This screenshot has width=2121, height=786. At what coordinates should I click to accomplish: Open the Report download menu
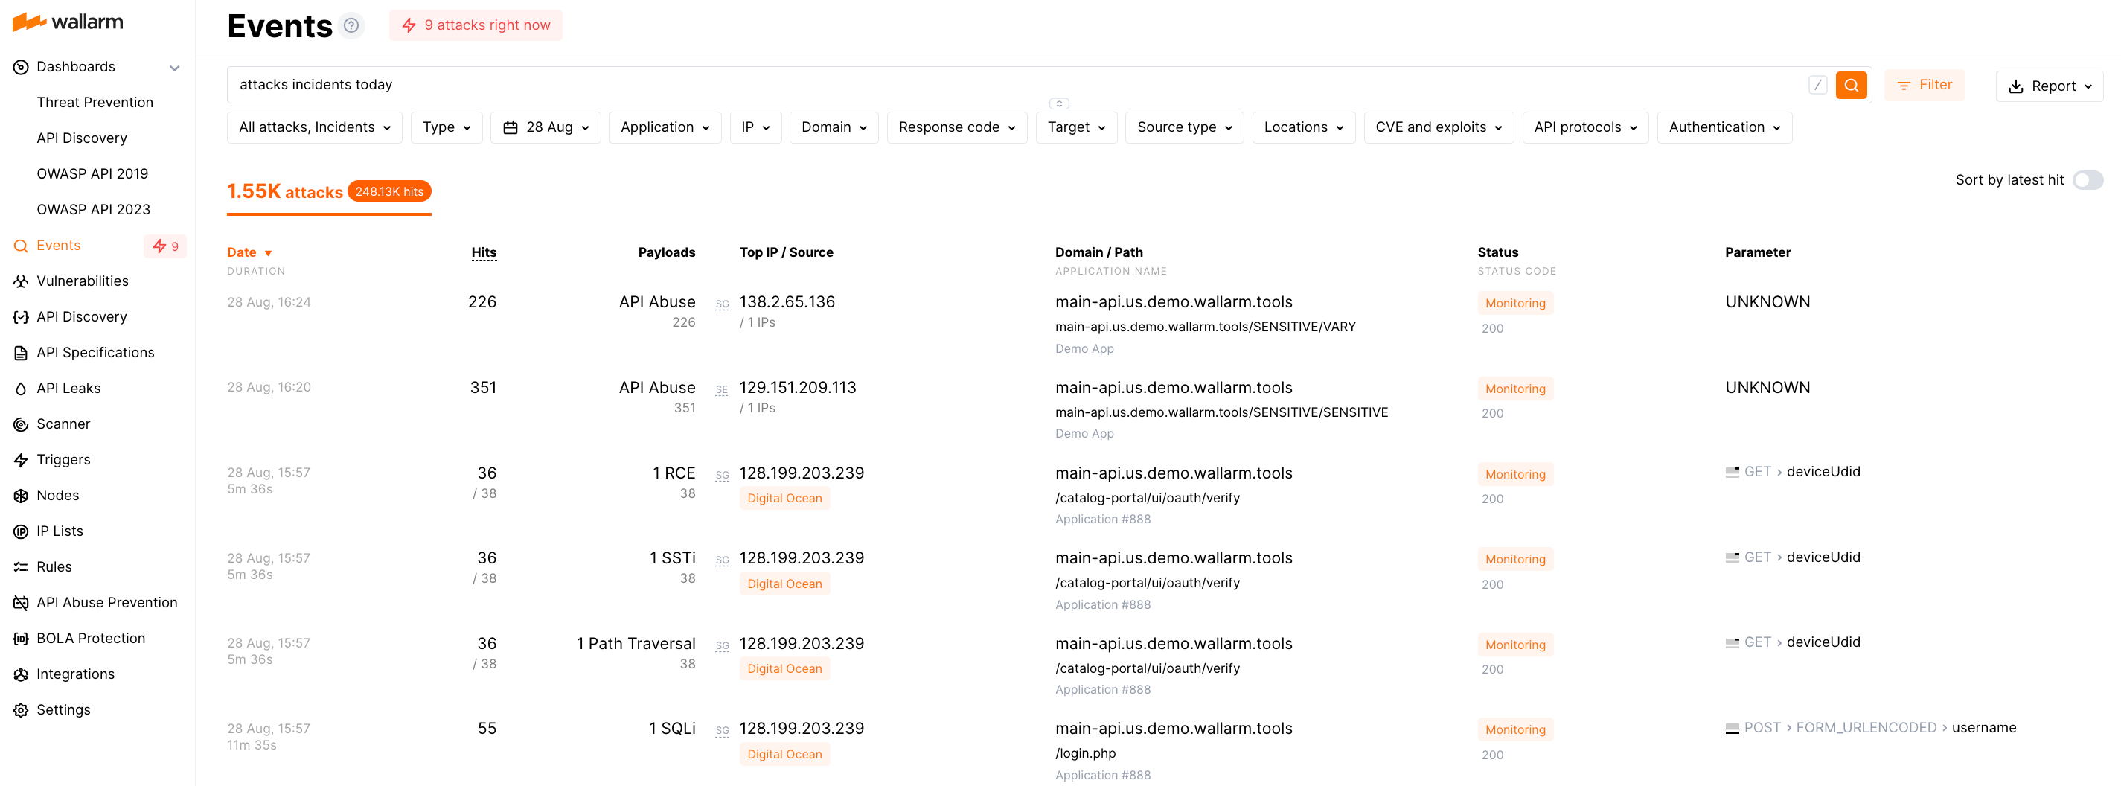[2049, 86]
